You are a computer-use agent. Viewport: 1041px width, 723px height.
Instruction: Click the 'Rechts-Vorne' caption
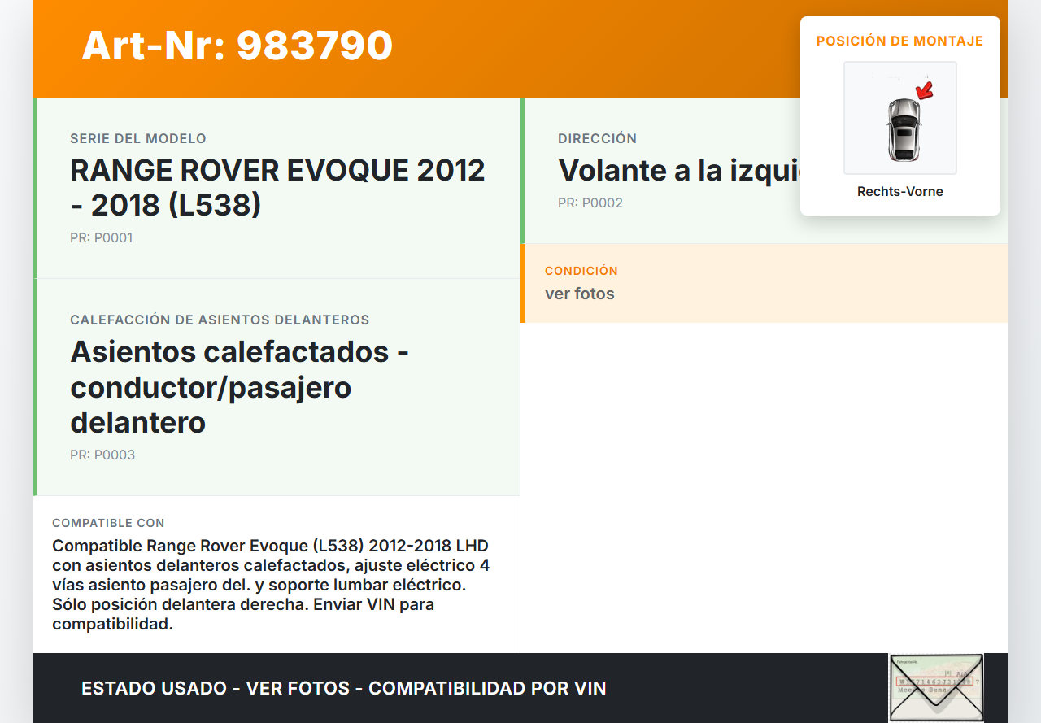point(900,192)
